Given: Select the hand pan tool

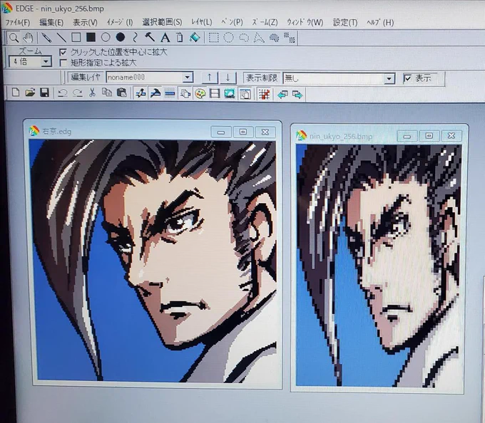Looking at the screenshot, I should [x=28, y=38].
